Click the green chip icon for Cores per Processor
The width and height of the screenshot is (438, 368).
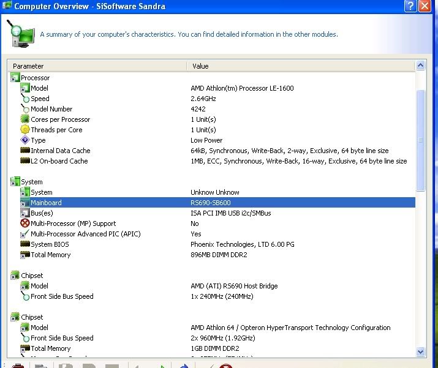[x=25, y=119]
